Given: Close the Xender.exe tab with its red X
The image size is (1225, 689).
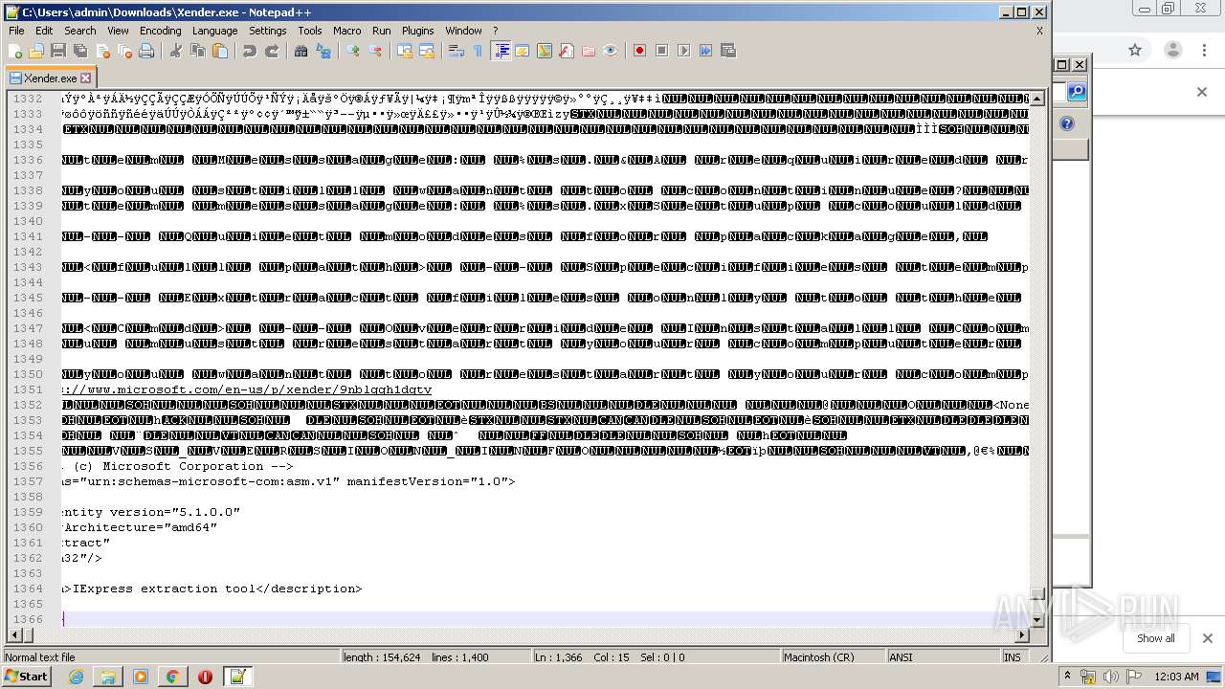Looking at the screenshot, I should click(x=85, y=78).
